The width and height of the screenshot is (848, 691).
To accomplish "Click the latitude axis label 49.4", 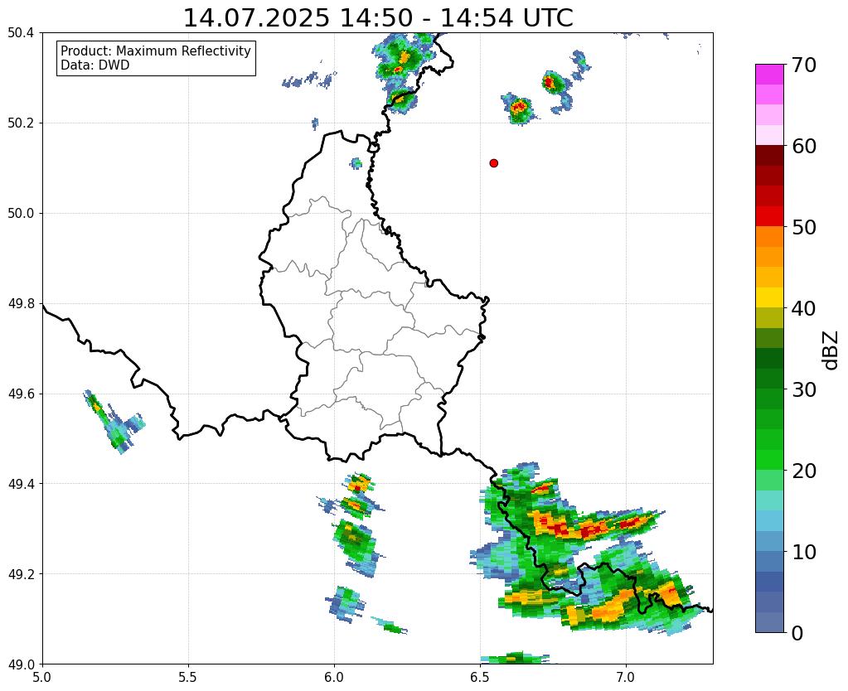I will [21, 484].
